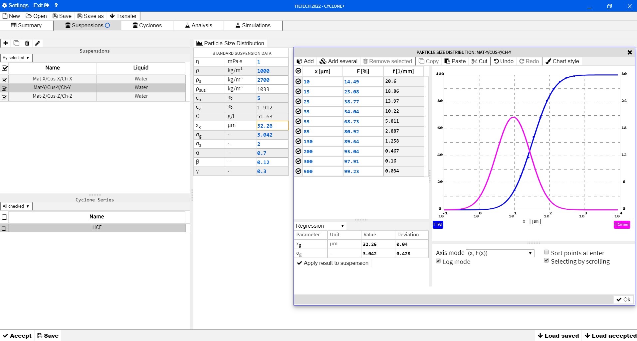Click the Redo button
637x341 pixels.
click(x=529, y=61)
